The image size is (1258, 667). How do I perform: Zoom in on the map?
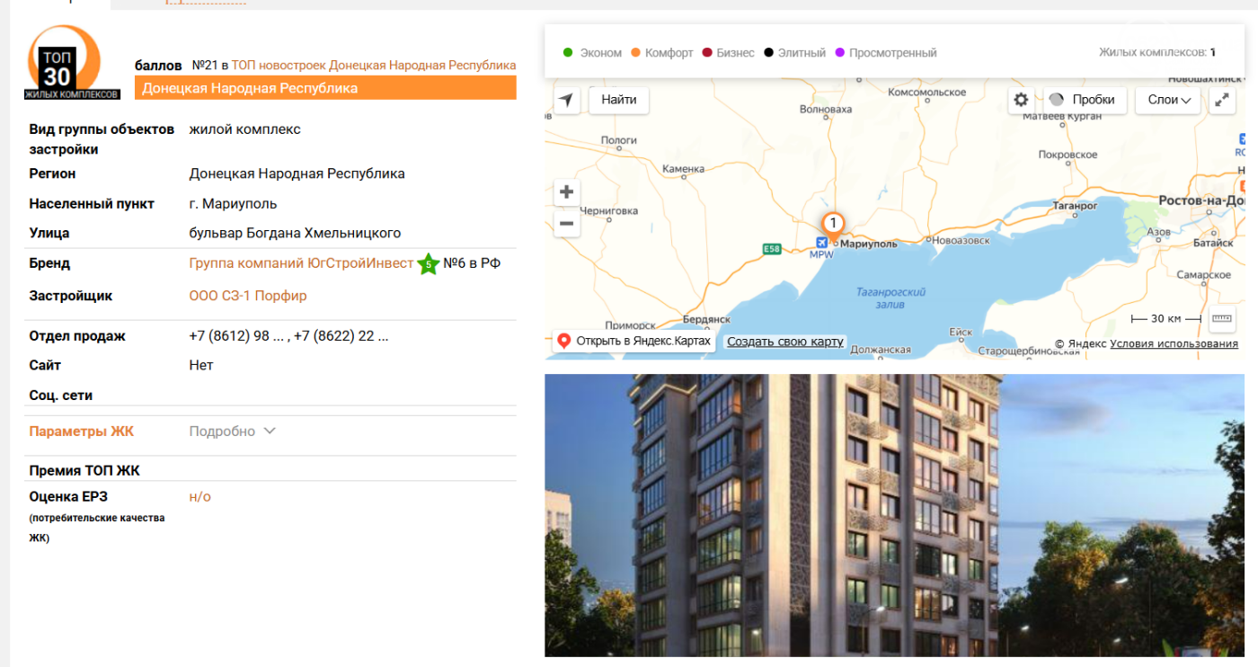click(566, 192)
